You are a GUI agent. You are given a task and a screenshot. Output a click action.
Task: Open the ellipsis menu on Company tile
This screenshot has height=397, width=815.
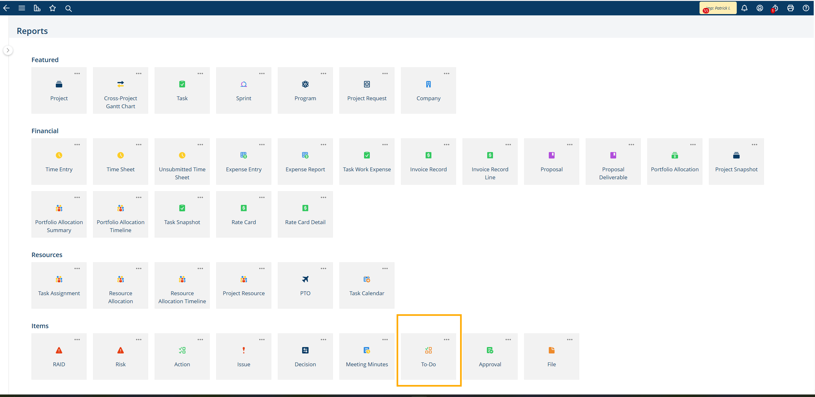[447, 74]
